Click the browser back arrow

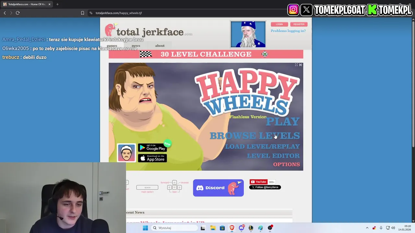click(5, 13)
